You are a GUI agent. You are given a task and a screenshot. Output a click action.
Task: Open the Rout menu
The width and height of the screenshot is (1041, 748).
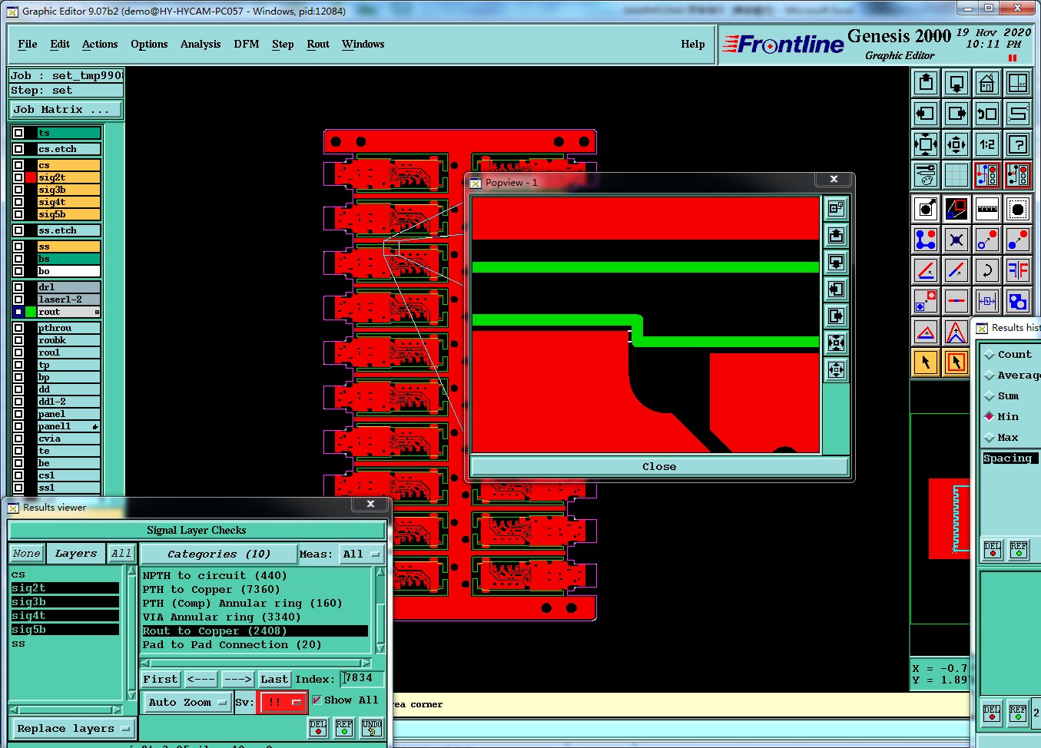point(318,44)
